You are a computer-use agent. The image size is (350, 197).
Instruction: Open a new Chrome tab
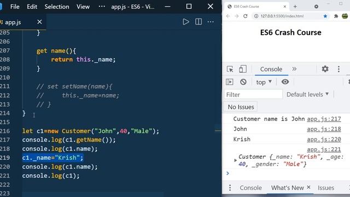coord(295,7)
